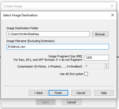Click the Image Filename (Excluding Extension) label
This screenshot has height=109, width=119.
click(31, 41)
